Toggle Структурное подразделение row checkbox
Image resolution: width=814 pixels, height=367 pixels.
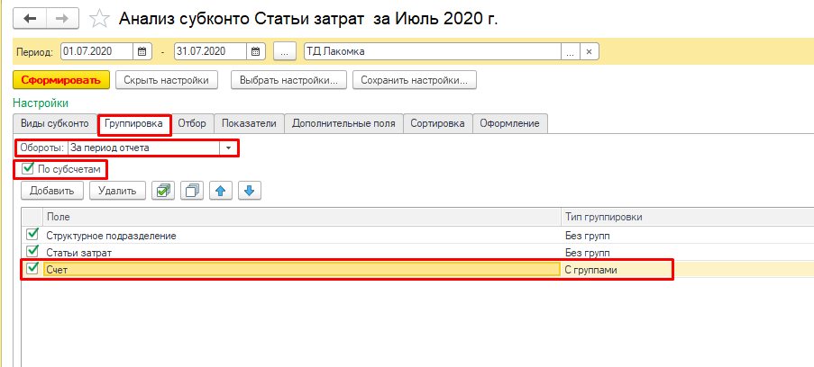[x=32, y=235]
